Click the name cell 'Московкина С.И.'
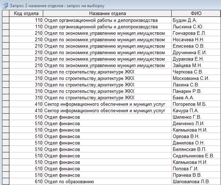Screen dimensions: 221x185 tap(196, 78)
